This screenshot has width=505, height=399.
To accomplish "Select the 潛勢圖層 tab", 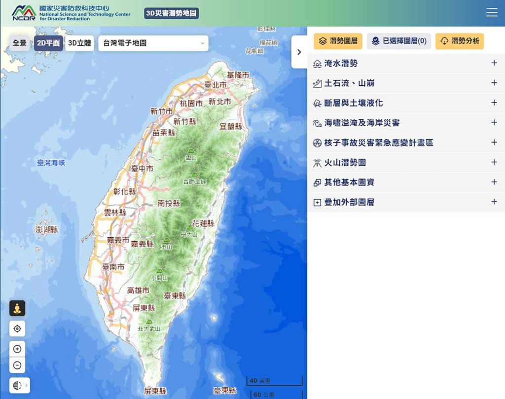I will (338, 41).
